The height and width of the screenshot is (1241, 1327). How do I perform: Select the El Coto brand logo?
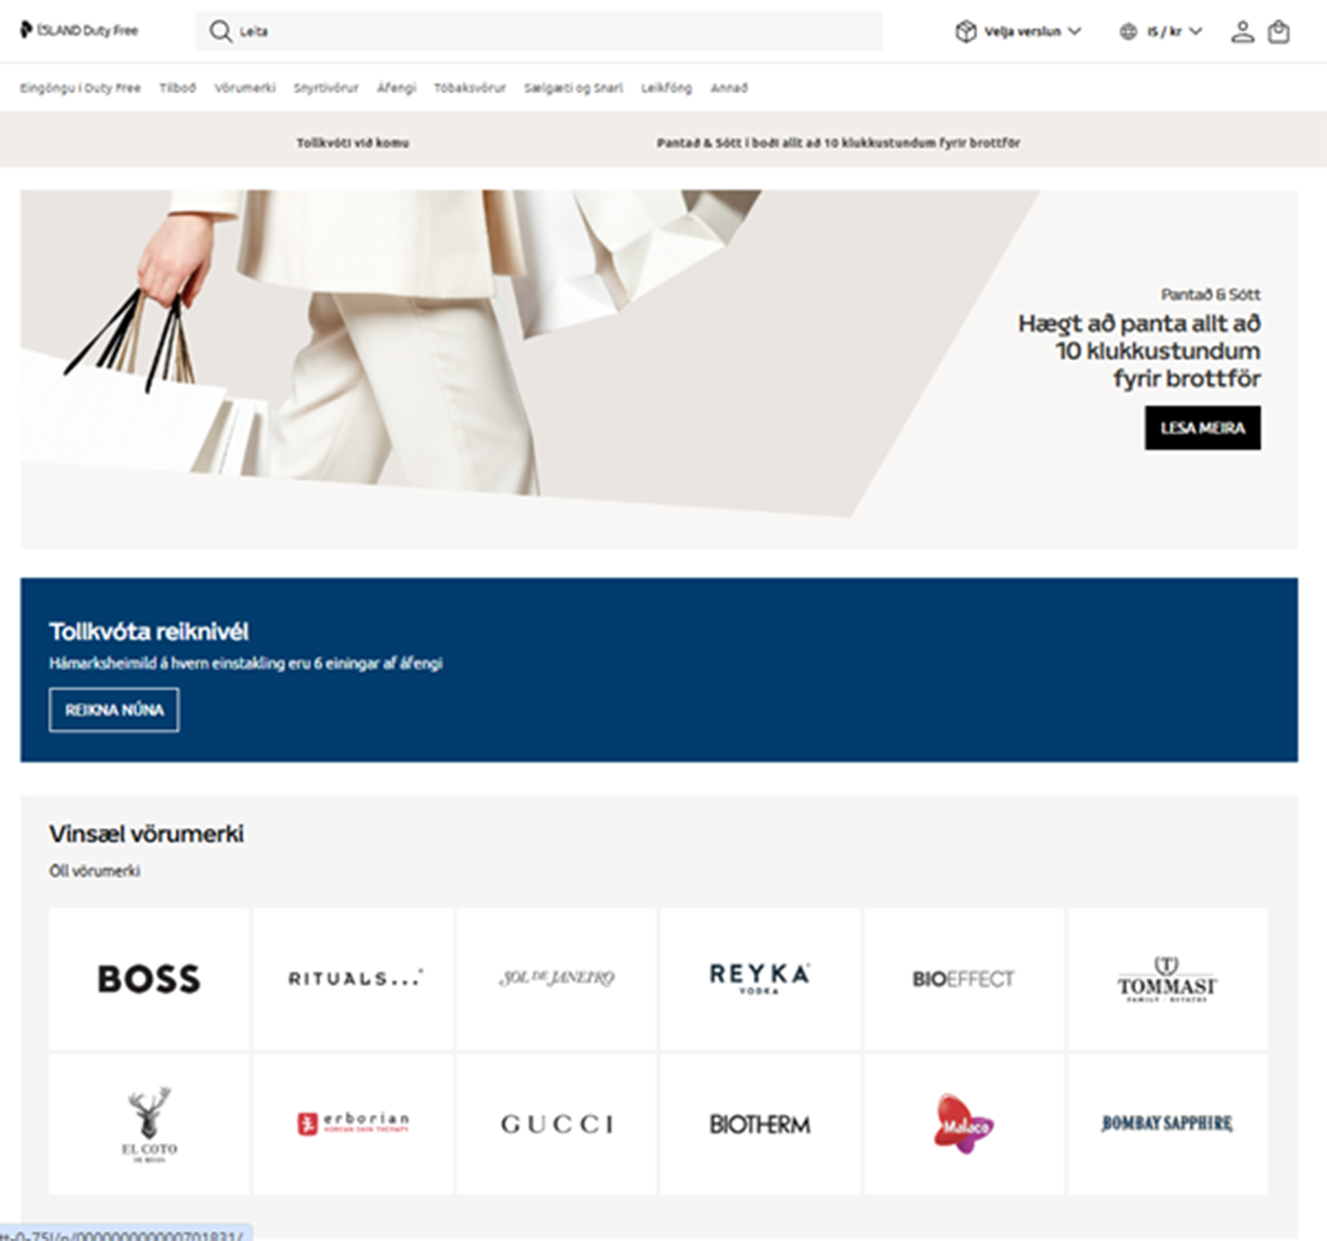[149, 1124]
